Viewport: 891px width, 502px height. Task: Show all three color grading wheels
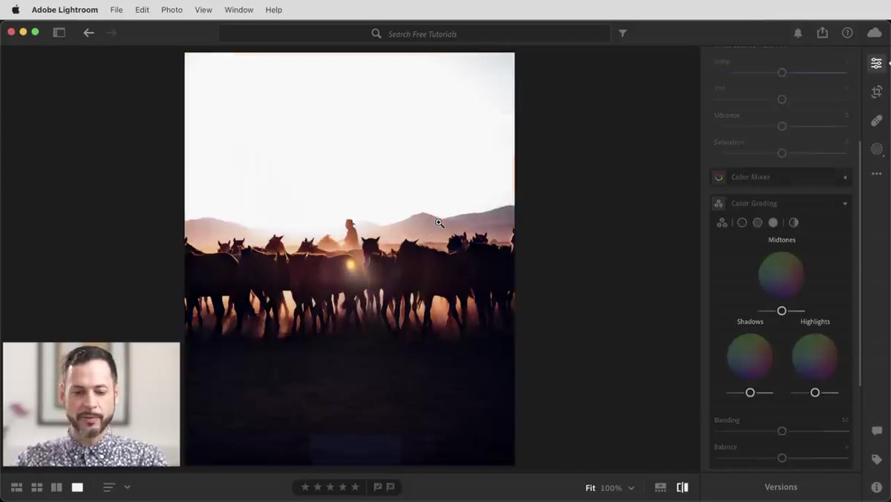click(722, 223)
